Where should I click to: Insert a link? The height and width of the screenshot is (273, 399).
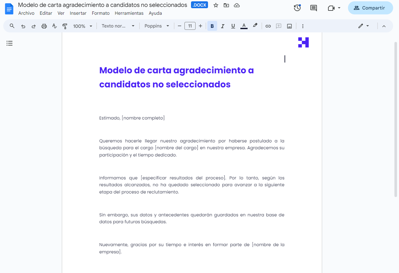(268, 26)
